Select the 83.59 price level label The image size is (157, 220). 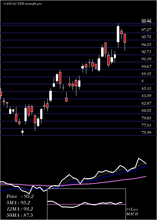(x=146, y=96)
